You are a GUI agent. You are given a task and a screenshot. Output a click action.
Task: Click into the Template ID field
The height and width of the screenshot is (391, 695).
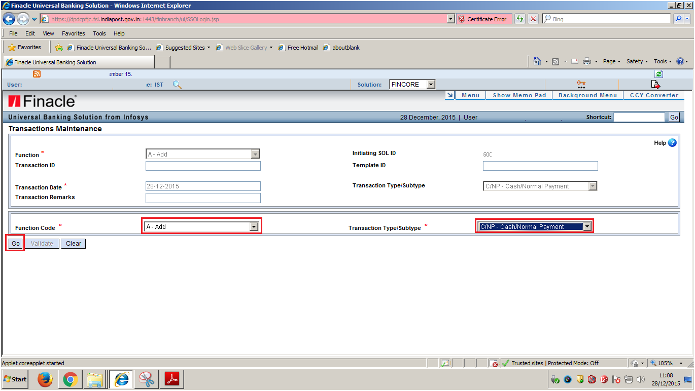pos(540,166)
